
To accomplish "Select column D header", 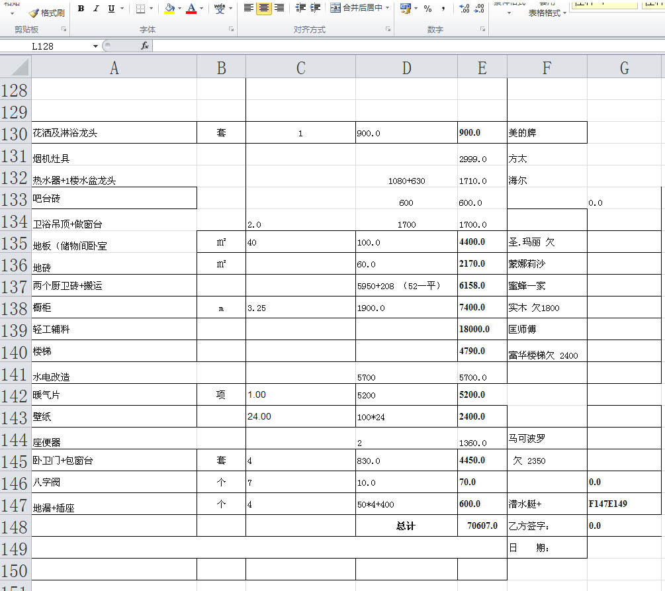I will click(406, 68).
